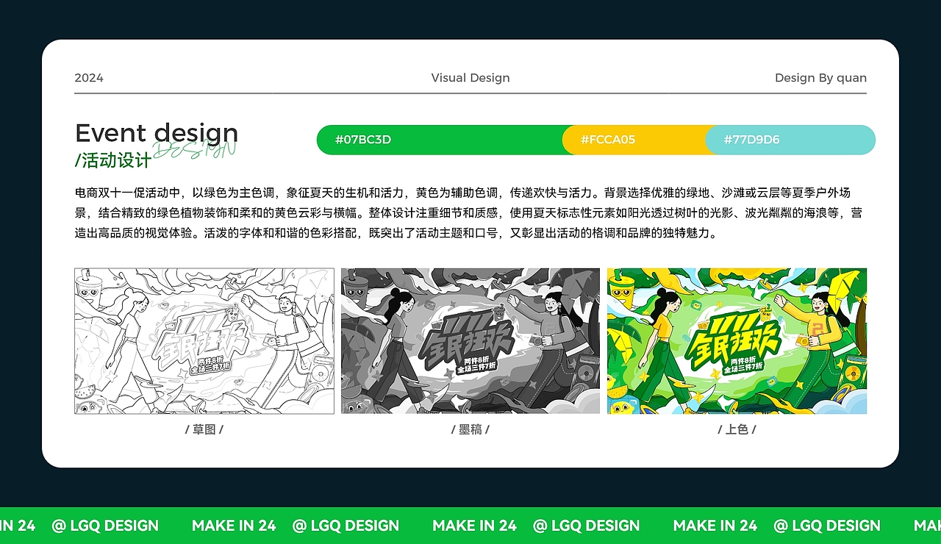The image size is (941, 544).
Task: Click the "/活动设计" green subtitle
Action: pyautogui.click(x=113, y=160)
